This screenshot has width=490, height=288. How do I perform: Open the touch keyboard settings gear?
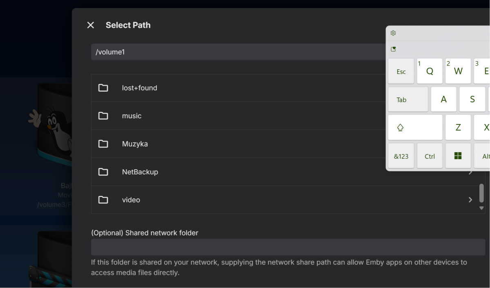[393, 33]
